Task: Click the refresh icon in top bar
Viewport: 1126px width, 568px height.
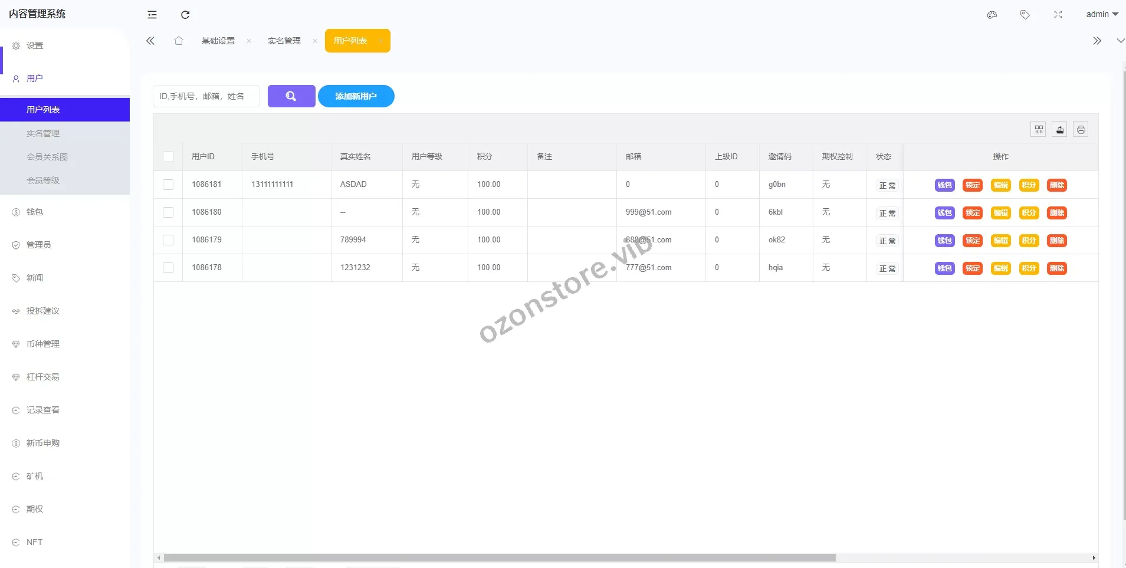Action: click(x=185, y=15)
